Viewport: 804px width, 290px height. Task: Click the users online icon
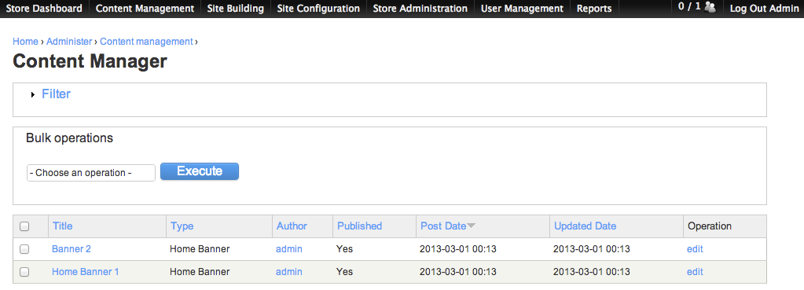click(710, 7)
